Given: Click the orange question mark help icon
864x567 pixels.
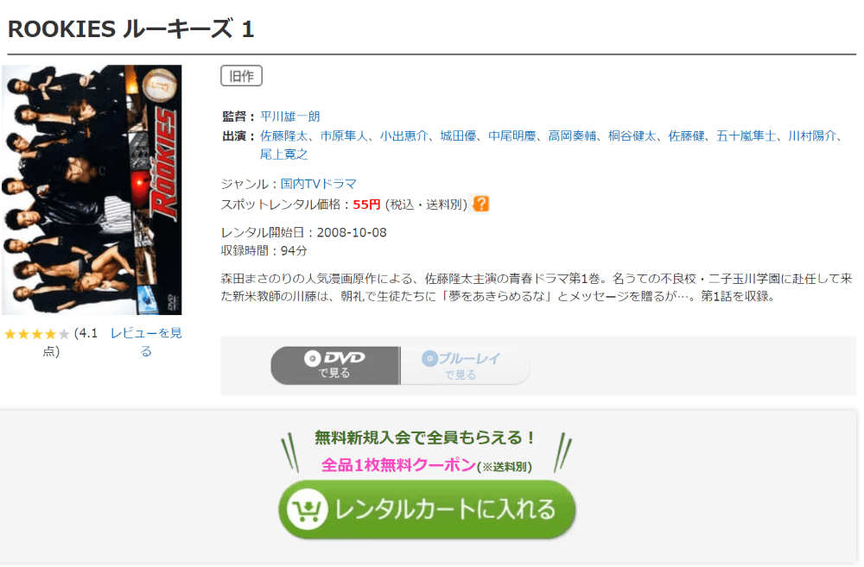Looking at the screenshot, I should [x=481, y=204].
